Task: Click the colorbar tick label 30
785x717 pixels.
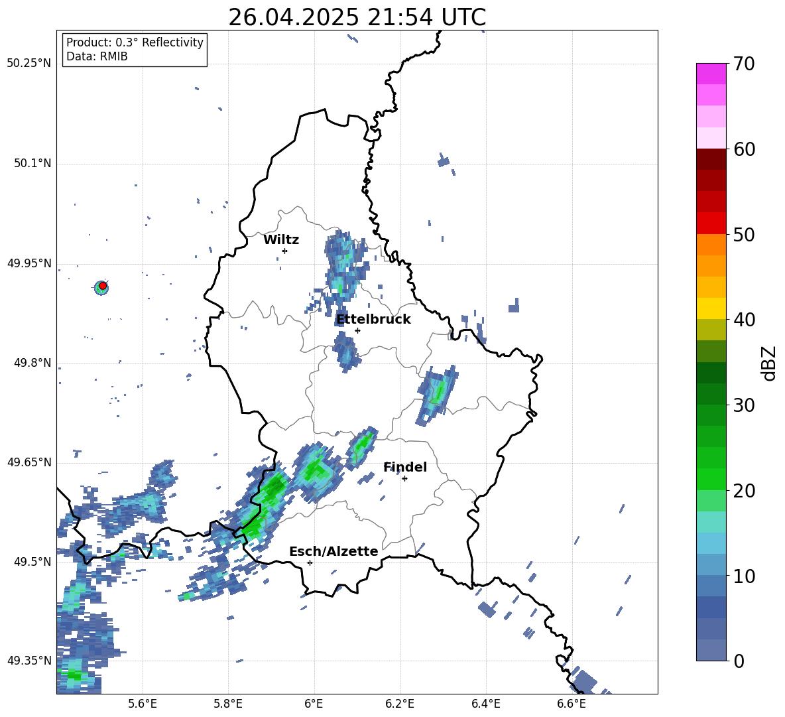Action: pos(743,405)
